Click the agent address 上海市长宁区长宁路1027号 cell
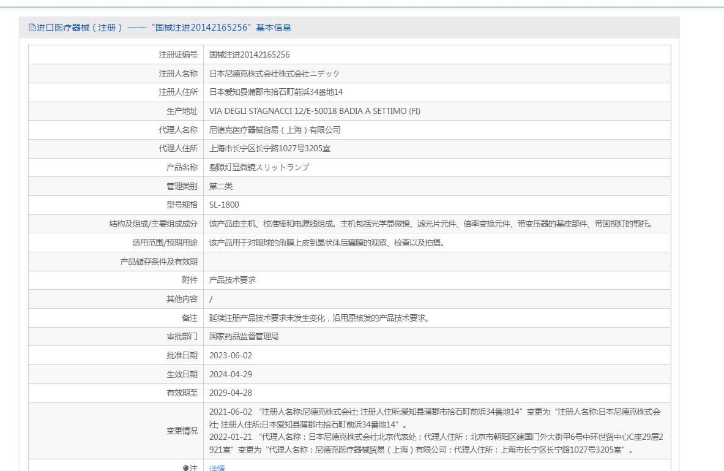Image resolution: width=724 pixels, height=471 pixels. pos(269,148)
